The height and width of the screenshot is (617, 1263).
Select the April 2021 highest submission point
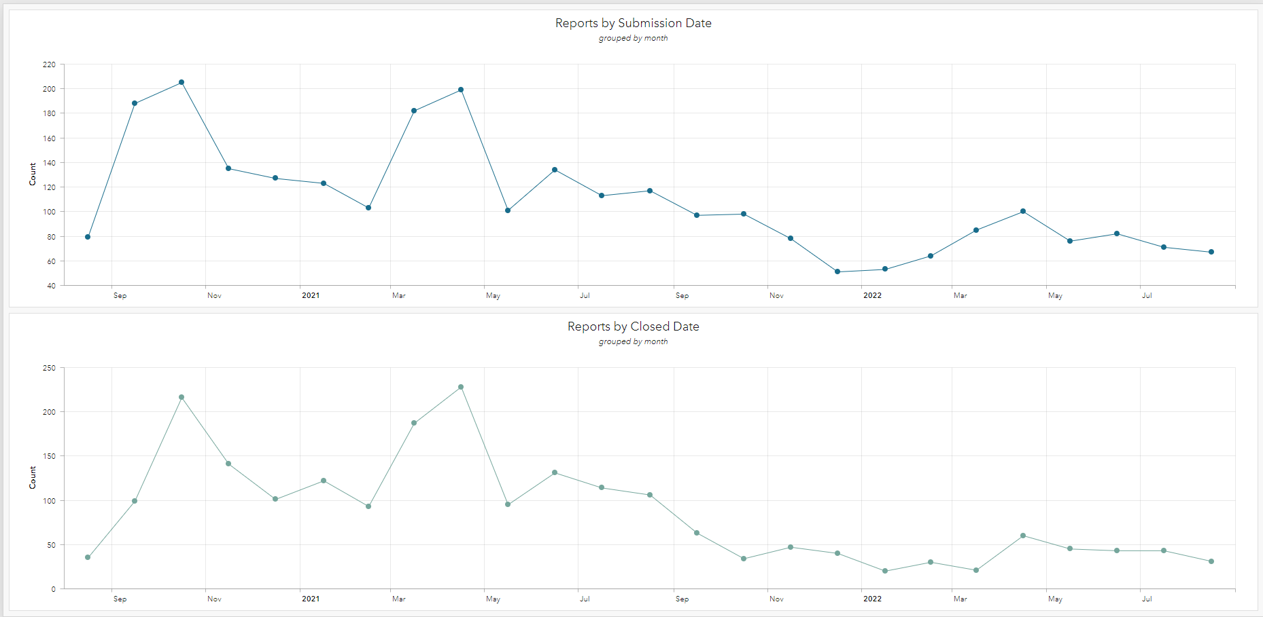pyautogui.click(x=461, y=89)
